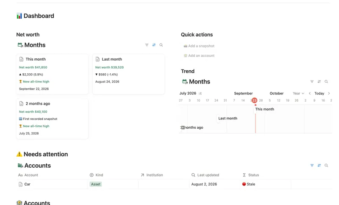Click the Net worth Months database icon
Screen dimensions: 339x205
[20, 45]
